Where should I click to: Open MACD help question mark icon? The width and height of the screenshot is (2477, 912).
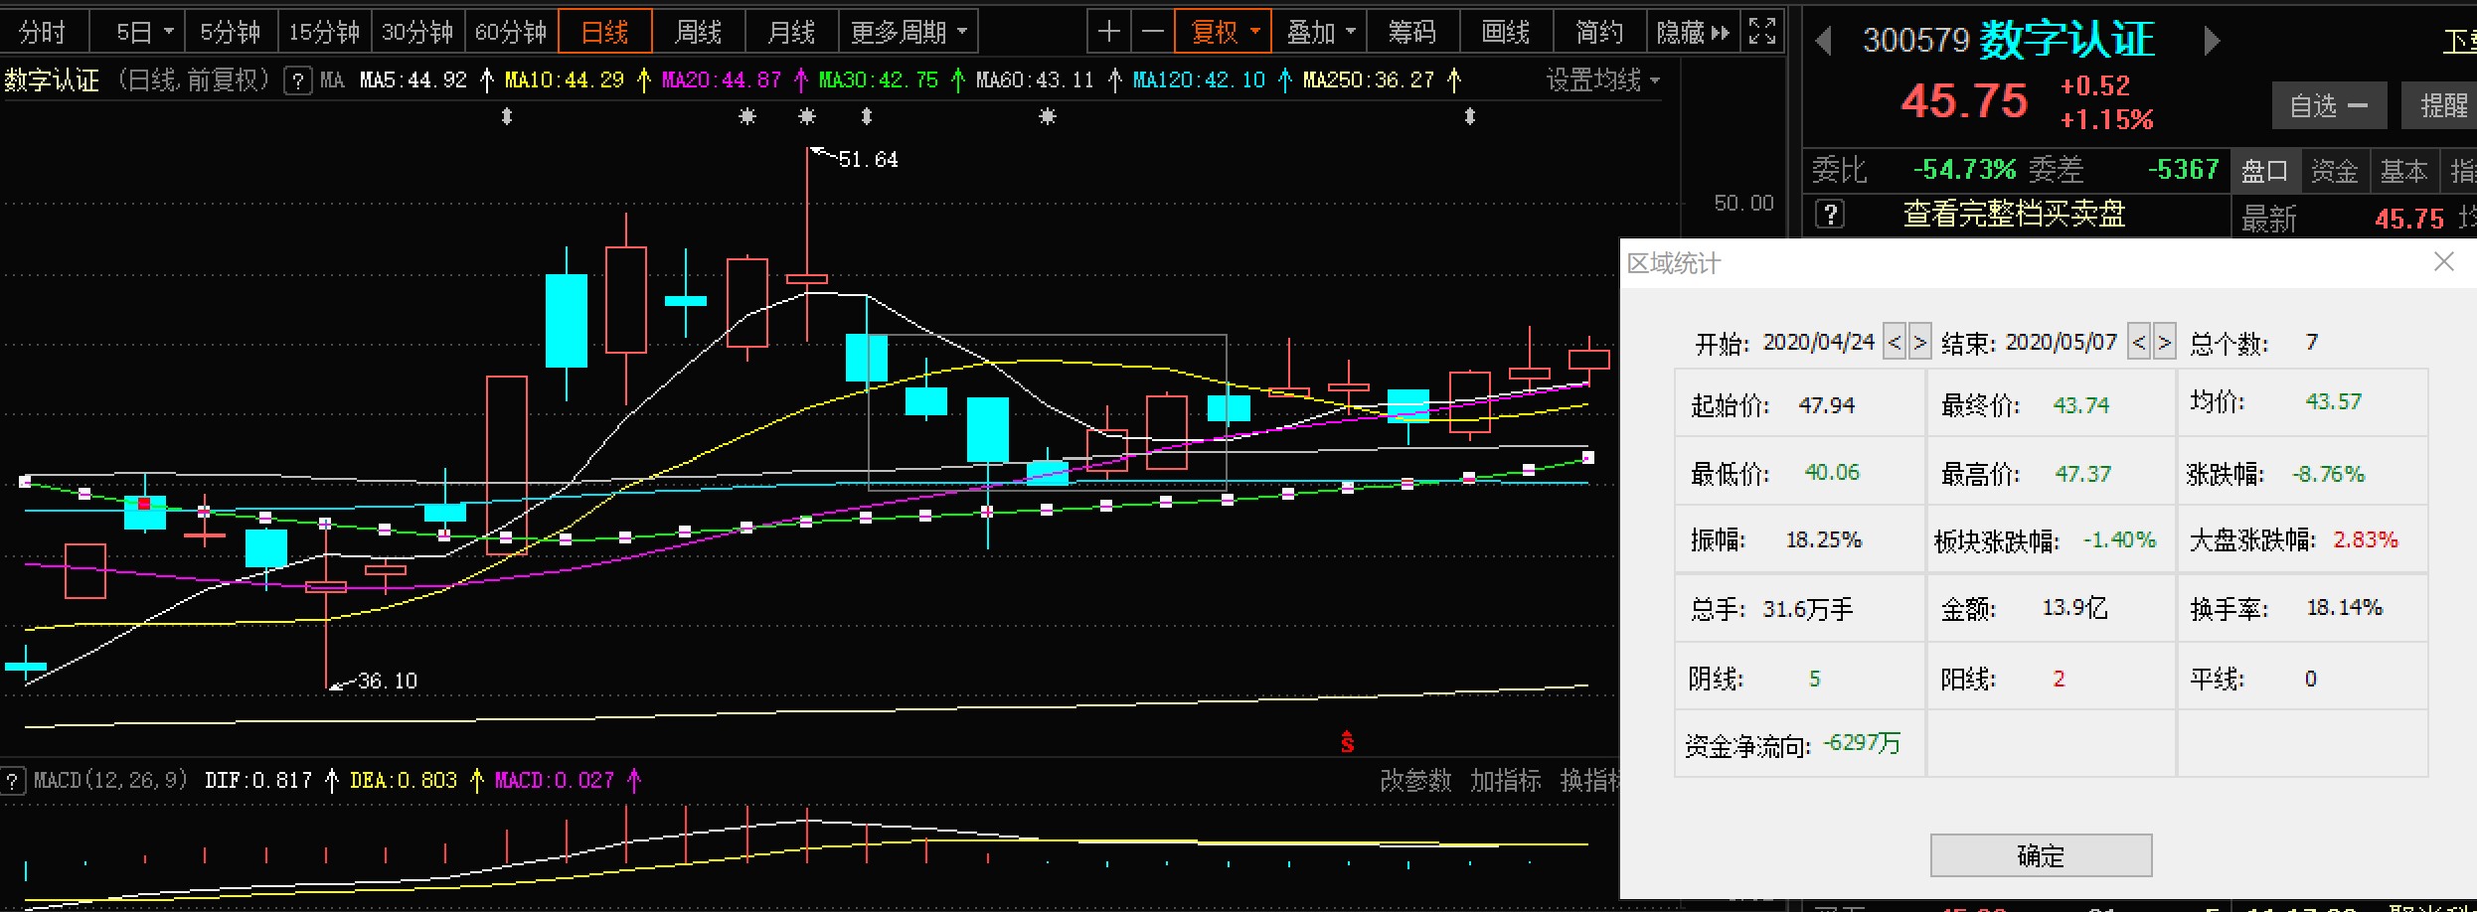click(x=13, y=781)
